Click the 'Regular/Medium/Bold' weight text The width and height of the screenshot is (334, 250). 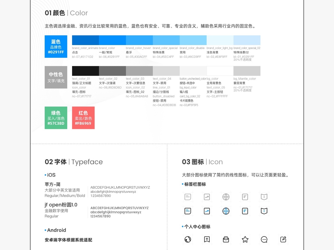[x=65, y=196]
